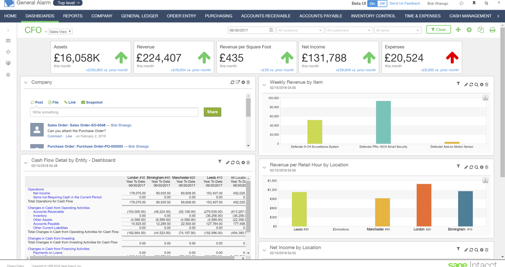This screenshot has width=505, height=267.
Task: Click the Defender PRo 16CH teal bar
Action: 383,122
